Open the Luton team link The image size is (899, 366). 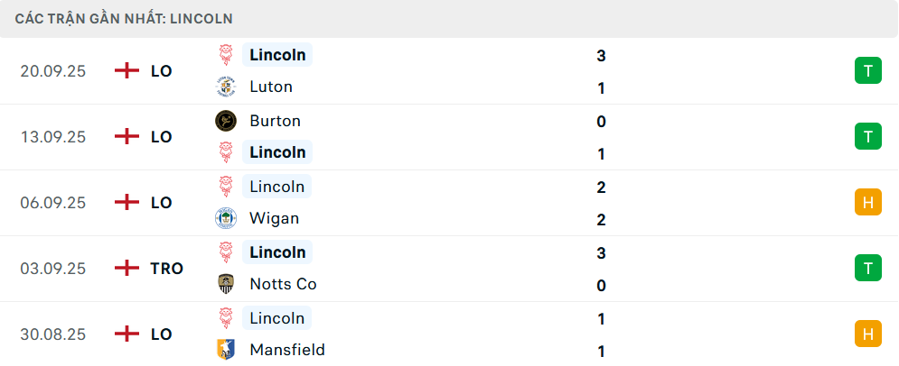[x=271, y=87]
